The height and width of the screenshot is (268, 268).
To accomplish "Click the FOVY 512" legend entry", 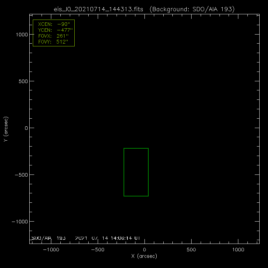I will tap(53, 42).
